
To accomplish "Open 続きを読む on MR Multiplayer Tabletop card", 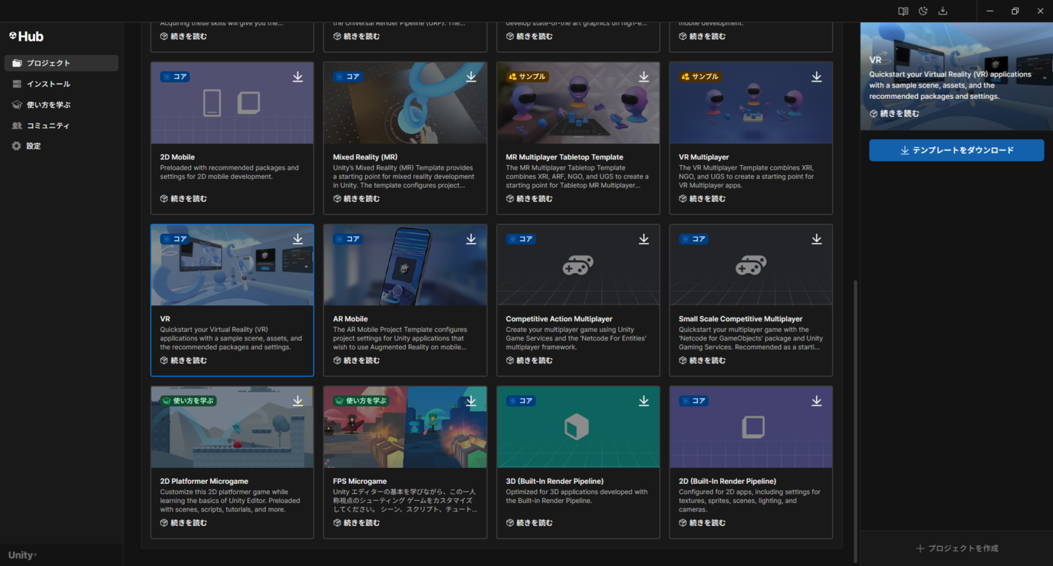I will 529,199.
